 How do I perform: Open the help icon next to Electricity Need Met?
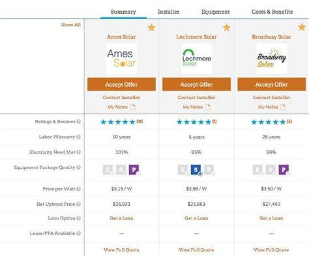pyautogui.click(x=79, y=152)
